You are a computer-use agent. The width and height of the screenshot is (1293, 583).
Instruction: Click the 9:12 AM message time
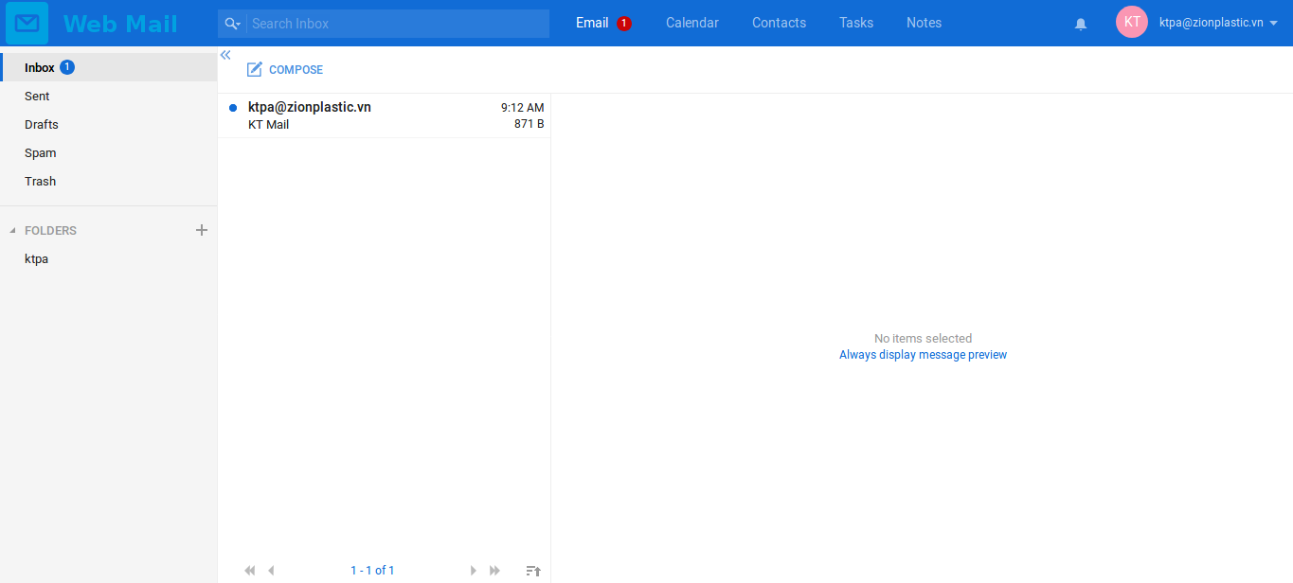pos(523,108)
